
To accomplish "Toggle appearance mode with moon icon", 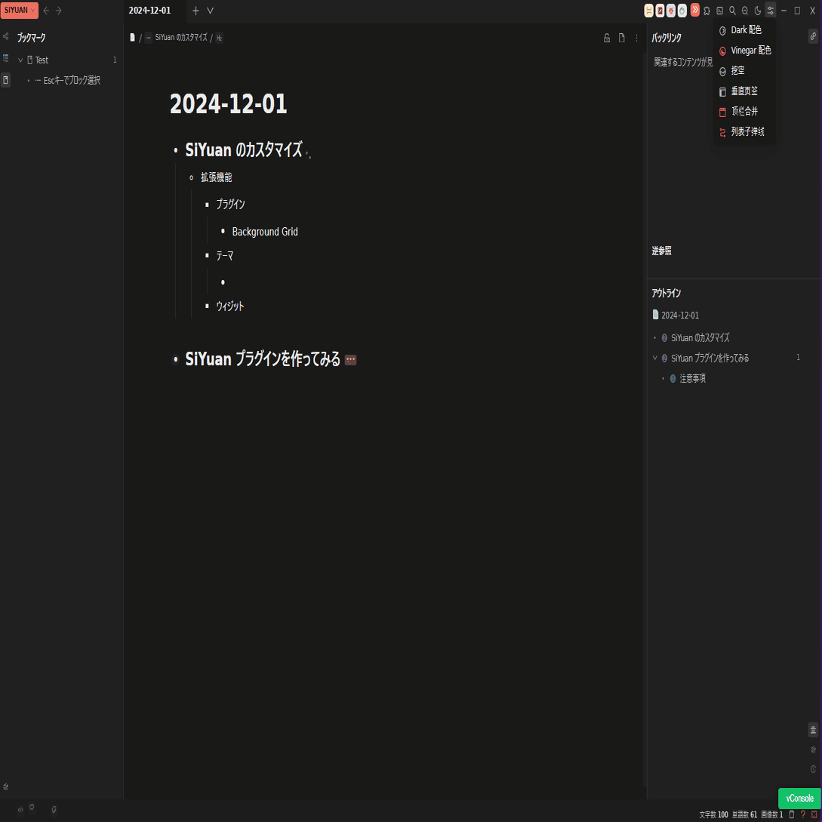I will coord(758,11).
